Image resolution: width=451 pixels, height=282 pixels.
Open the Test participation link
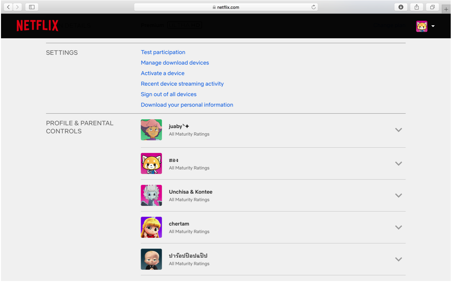click(163, 52)
